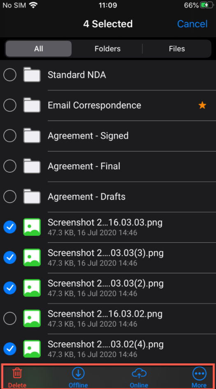Viewport: 216px width, 389px height.
Task: Switch to the Folders tab
Action: click(107, 49)
